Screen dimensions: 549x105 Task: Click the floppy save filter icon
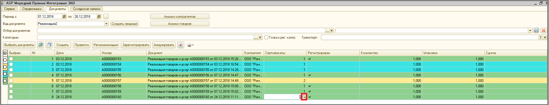click(536, 31)
